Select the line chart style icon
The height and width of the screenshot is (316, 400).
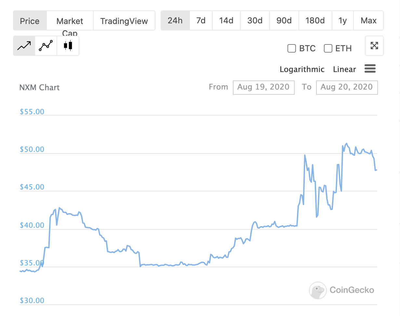tap(24, 46)
